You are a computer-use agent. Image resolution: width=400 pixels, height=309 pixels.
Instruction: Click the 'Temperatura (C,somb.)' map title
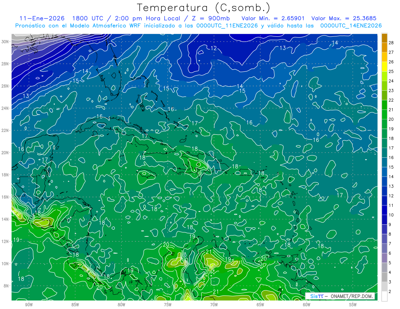(204, 8)
